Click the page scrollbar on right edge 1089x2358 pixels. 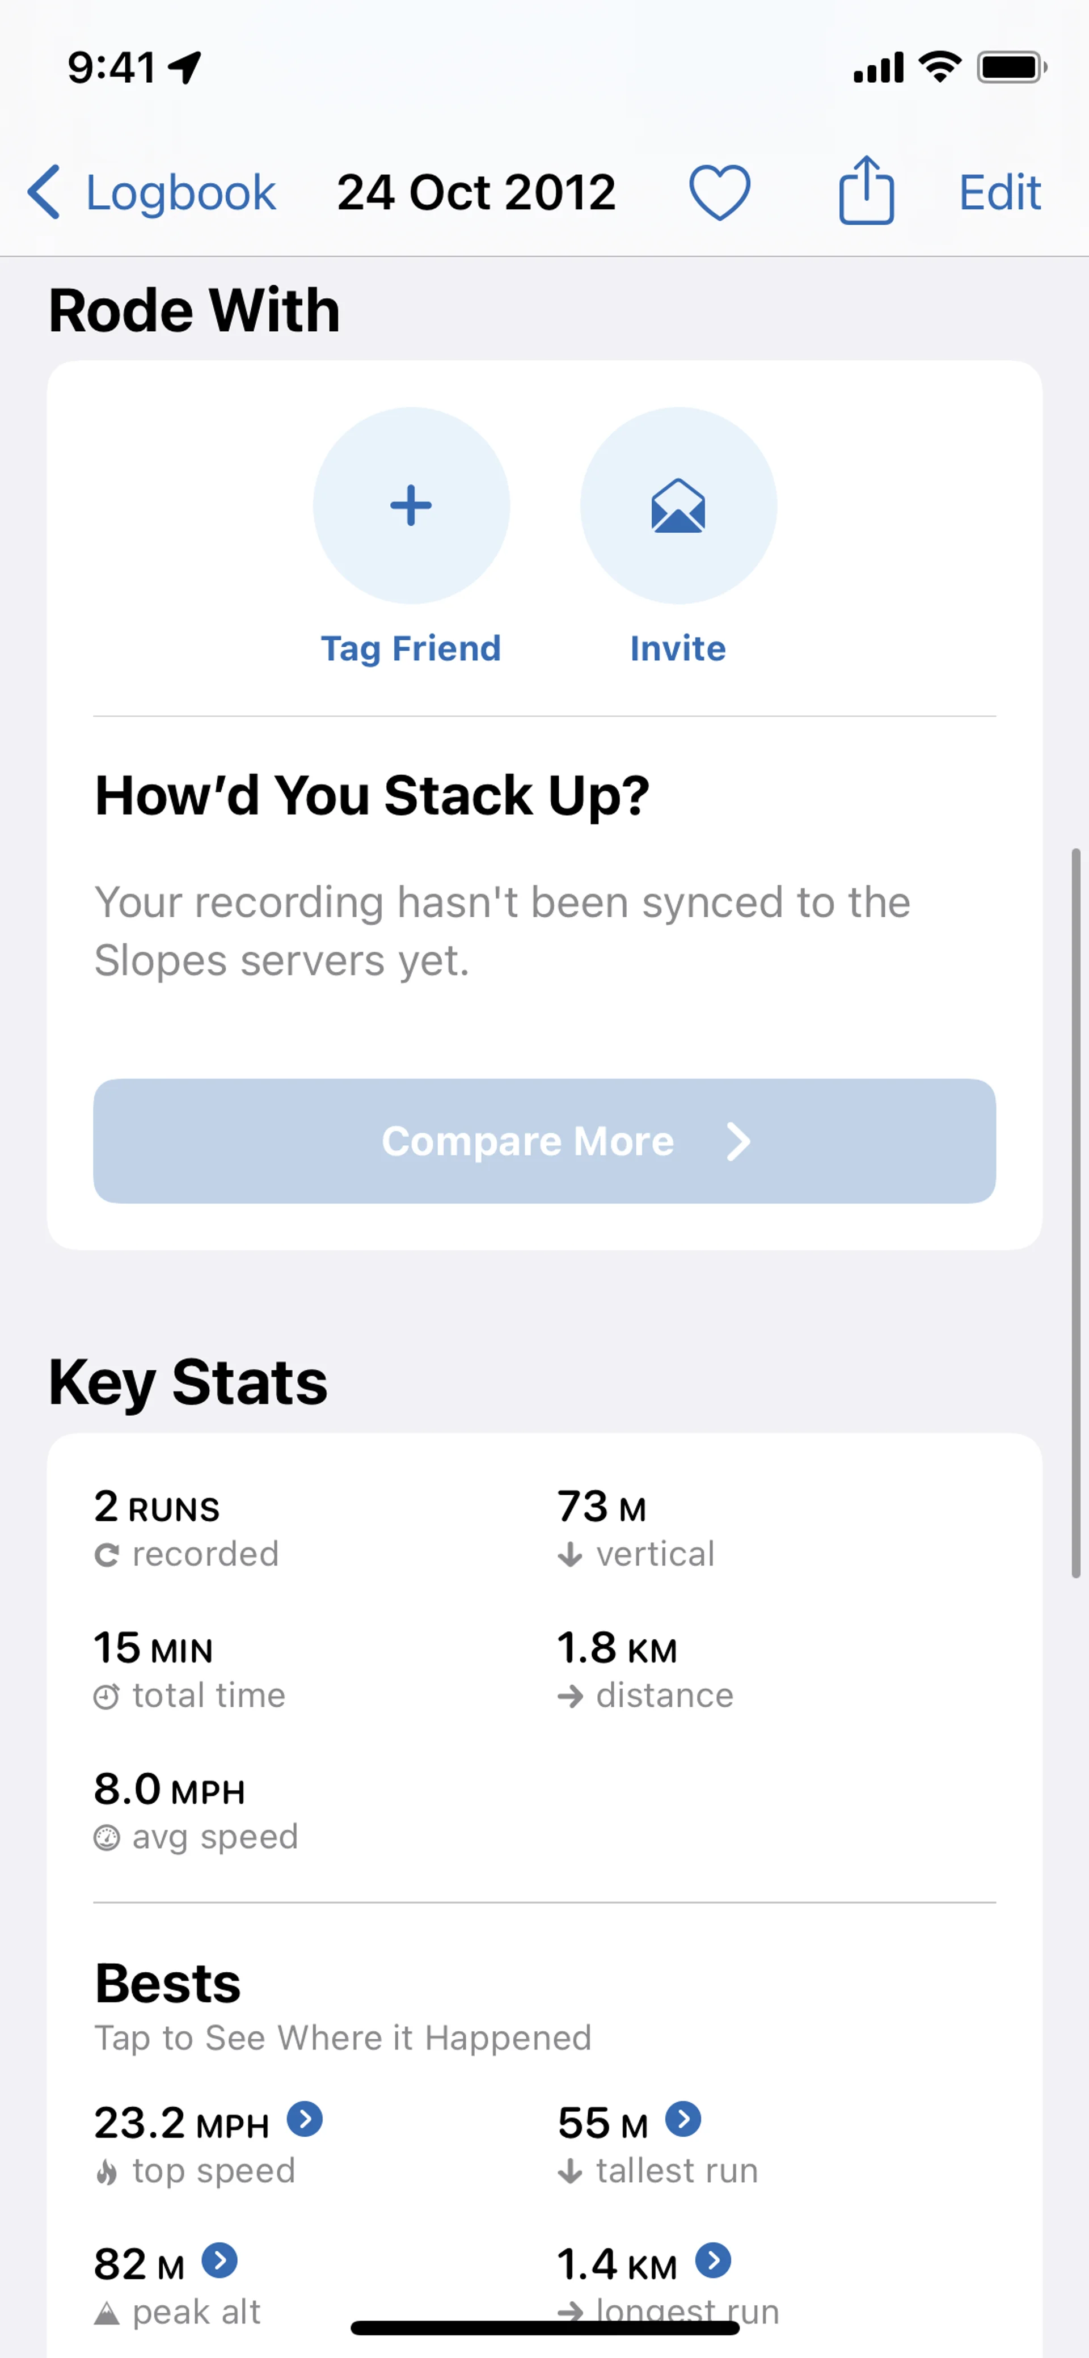[1076, 1213]
